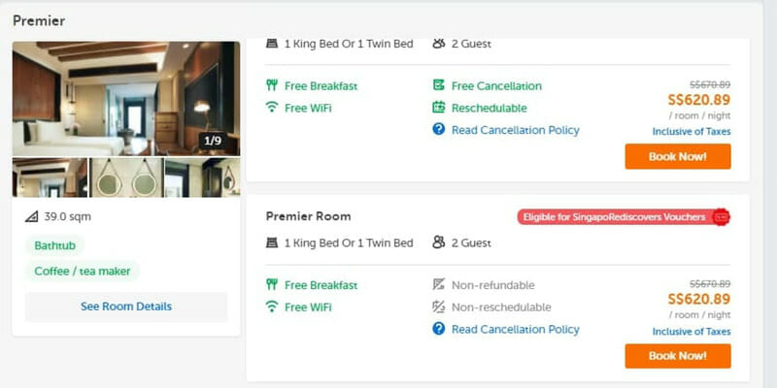Viewport: 777px width, 388px height.
Task: Open Read Cancellation Policy in lower offer
Action: (x=516, y=329)
